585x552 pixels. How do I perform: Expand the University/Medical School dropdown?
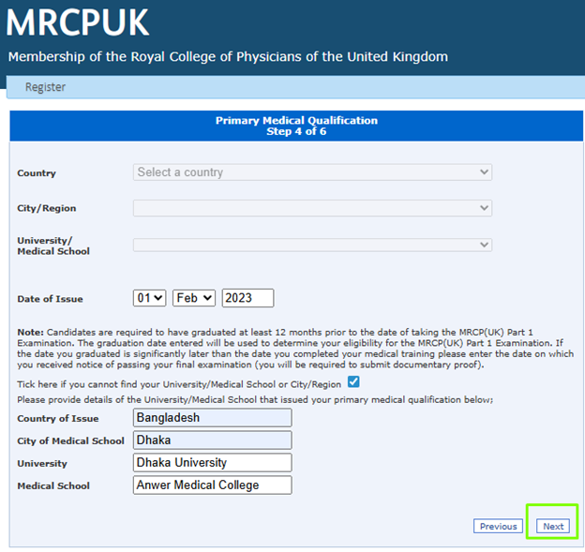click(312, 246)
